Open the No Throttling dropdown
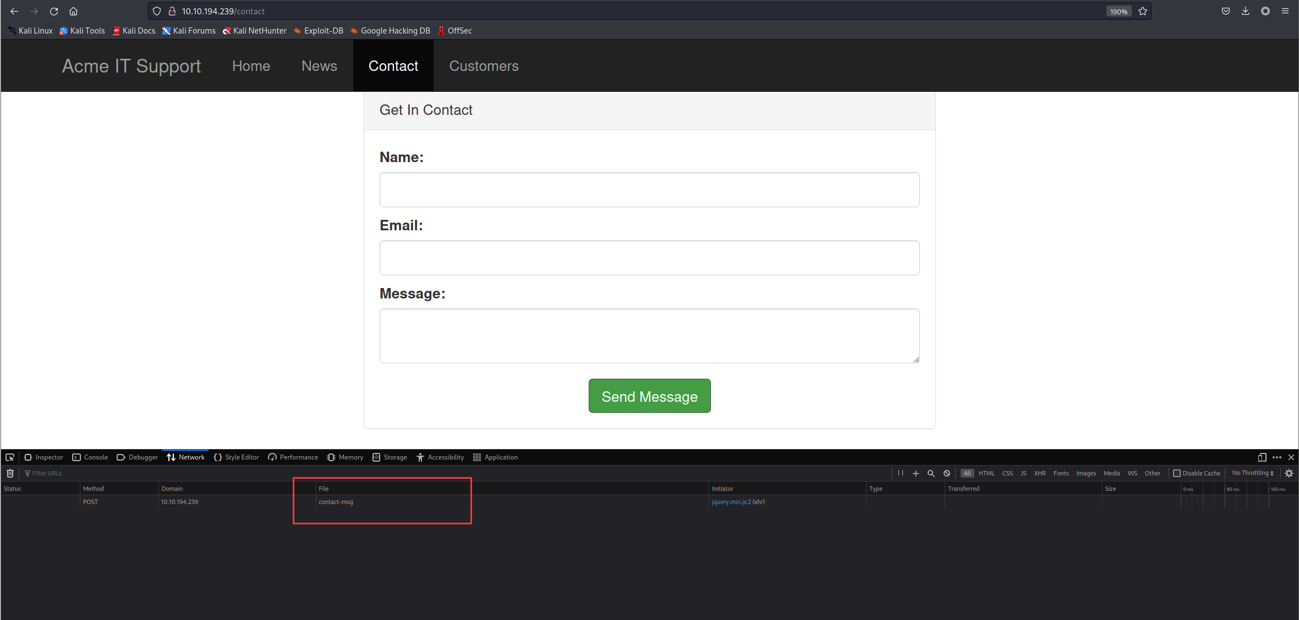 [x=1252, y=473]
